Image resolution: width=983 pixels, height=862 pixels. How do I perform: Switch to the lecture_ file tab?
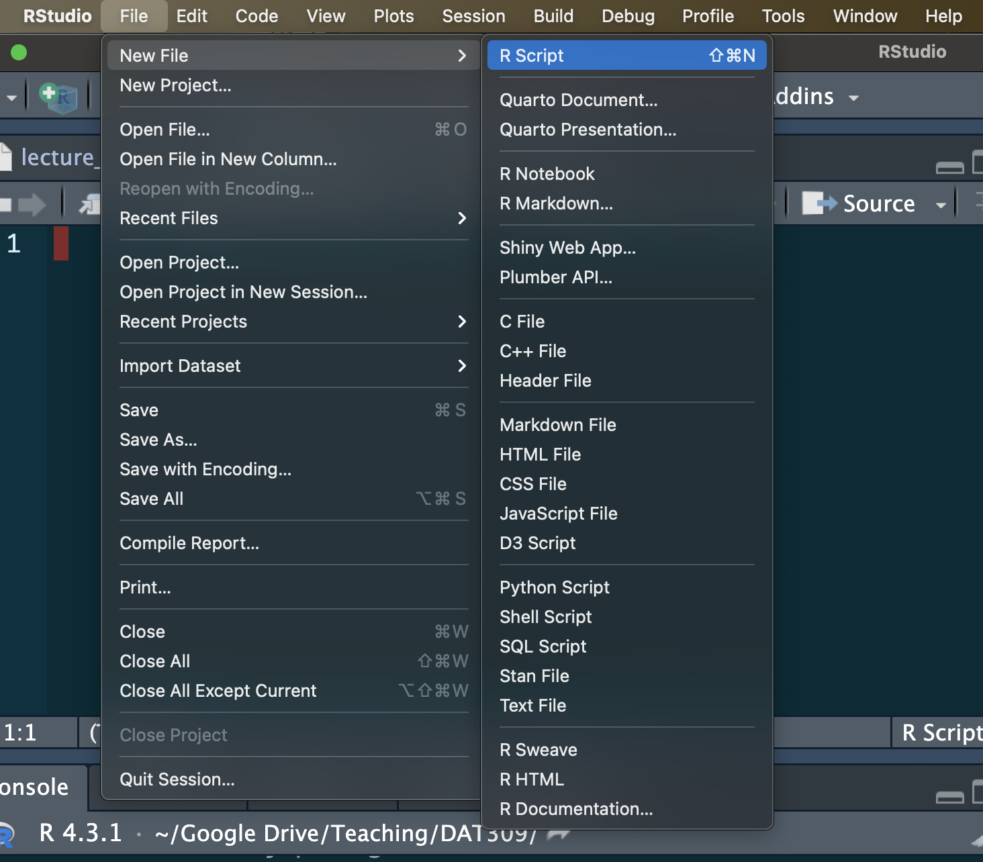[x=50, y=157]
